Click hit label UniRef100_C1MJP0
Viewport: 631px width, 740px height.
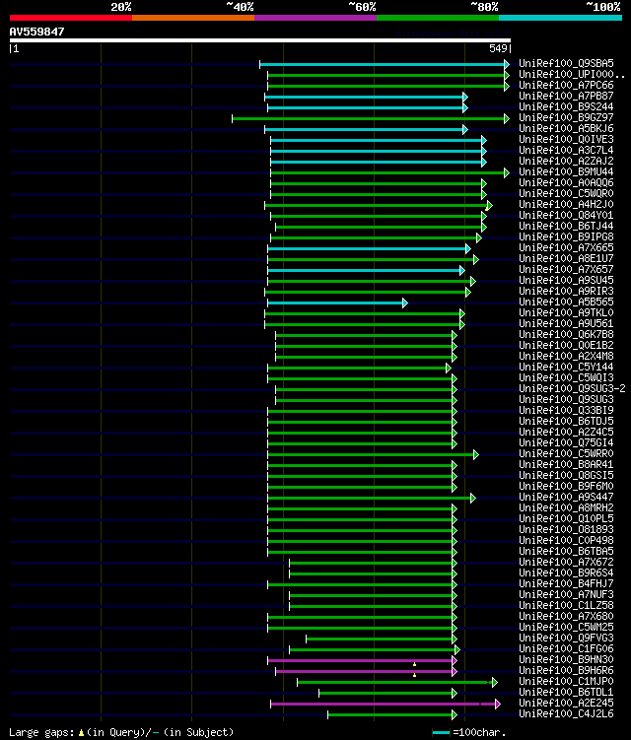pos(566,682)
